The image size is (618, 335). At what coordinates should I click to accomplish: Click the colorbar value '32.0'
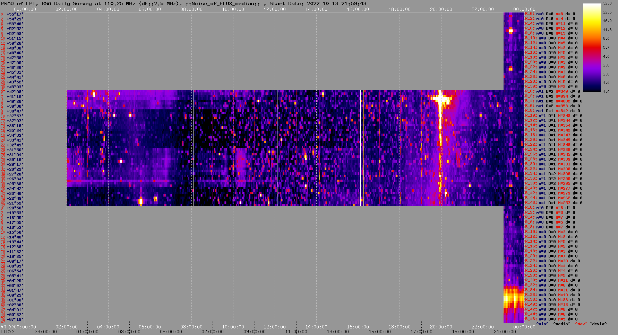click(607, 3)
